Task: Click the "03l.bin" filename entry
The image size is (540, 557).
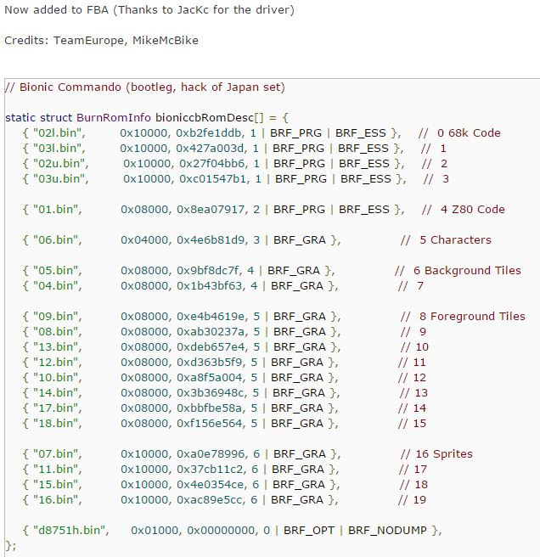Action: (56, 148)
